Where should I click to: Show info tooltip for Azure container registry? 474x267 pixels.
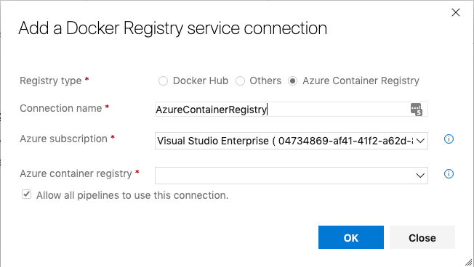click(x=449, y=174)
